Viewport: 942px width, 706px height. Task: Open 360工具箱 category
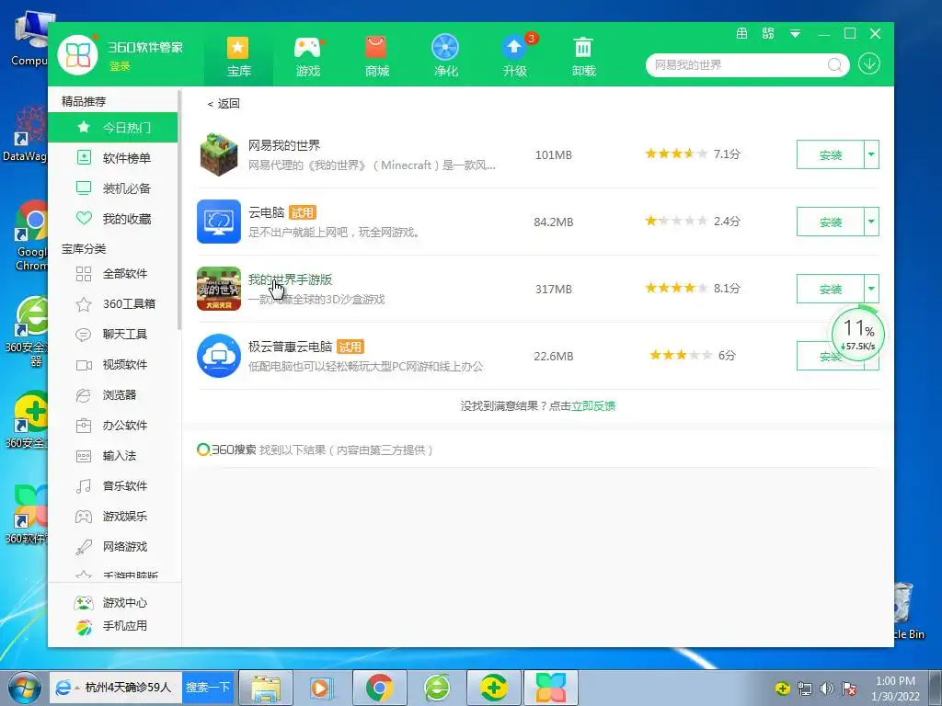pyautogui.click(x=112, y=303)
